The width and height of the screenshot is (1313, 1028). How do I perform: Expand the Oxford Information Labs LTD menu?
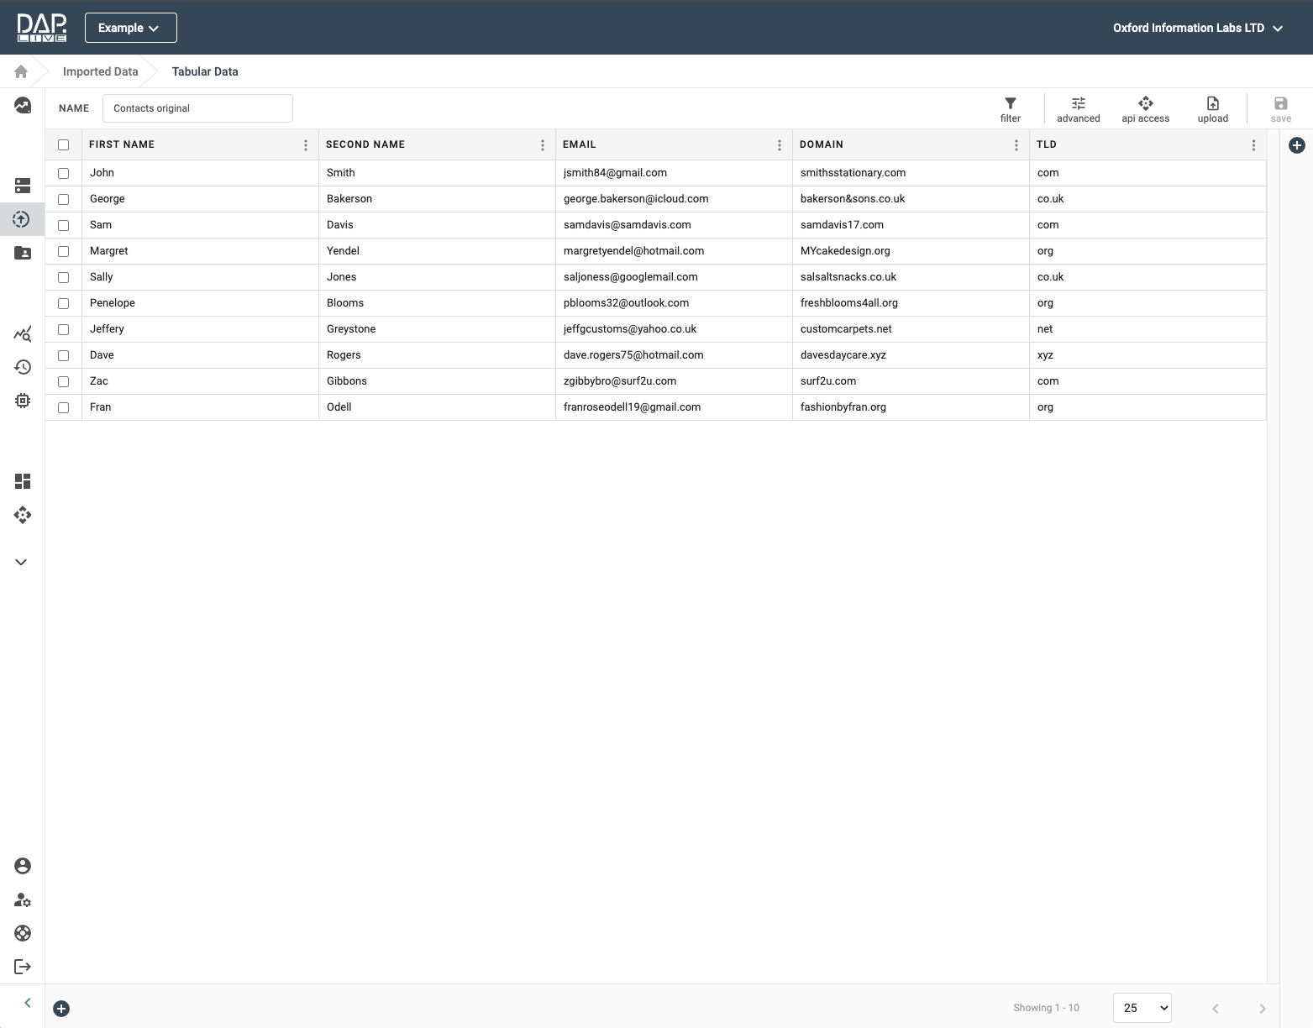1197,28
